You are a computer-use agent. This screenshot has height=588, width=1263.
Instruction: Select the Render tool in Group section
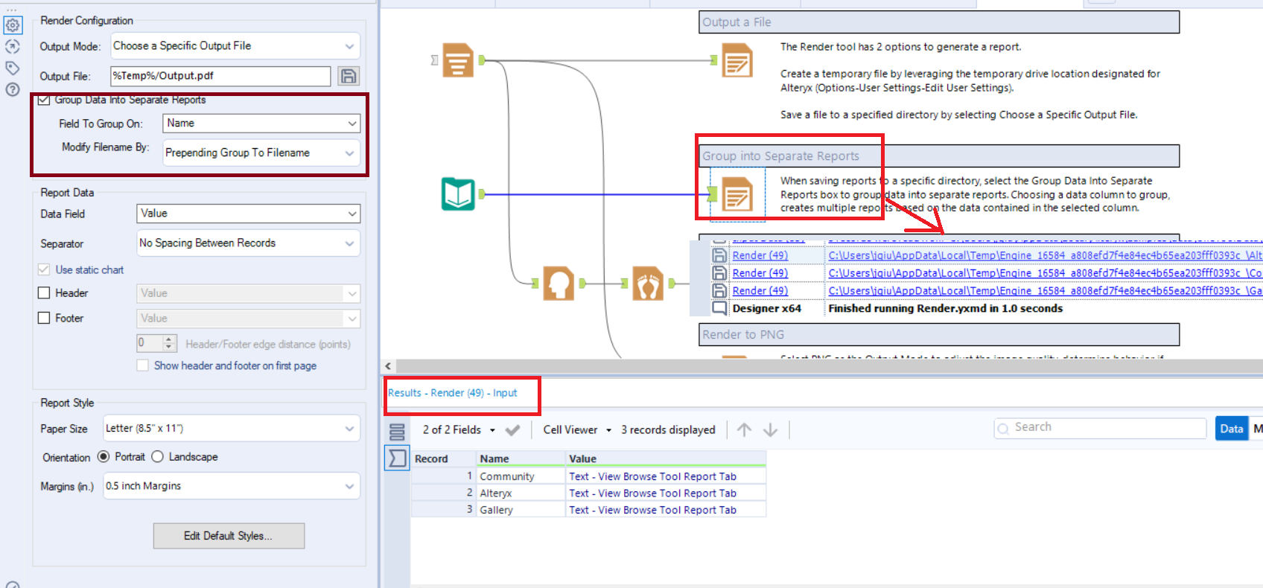737,195
